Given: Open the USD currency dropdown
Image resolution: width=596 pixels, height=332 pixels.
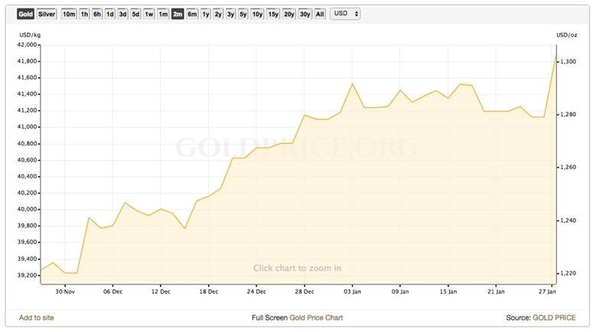Looking at the screenshot, I should [x=345, y=14].
